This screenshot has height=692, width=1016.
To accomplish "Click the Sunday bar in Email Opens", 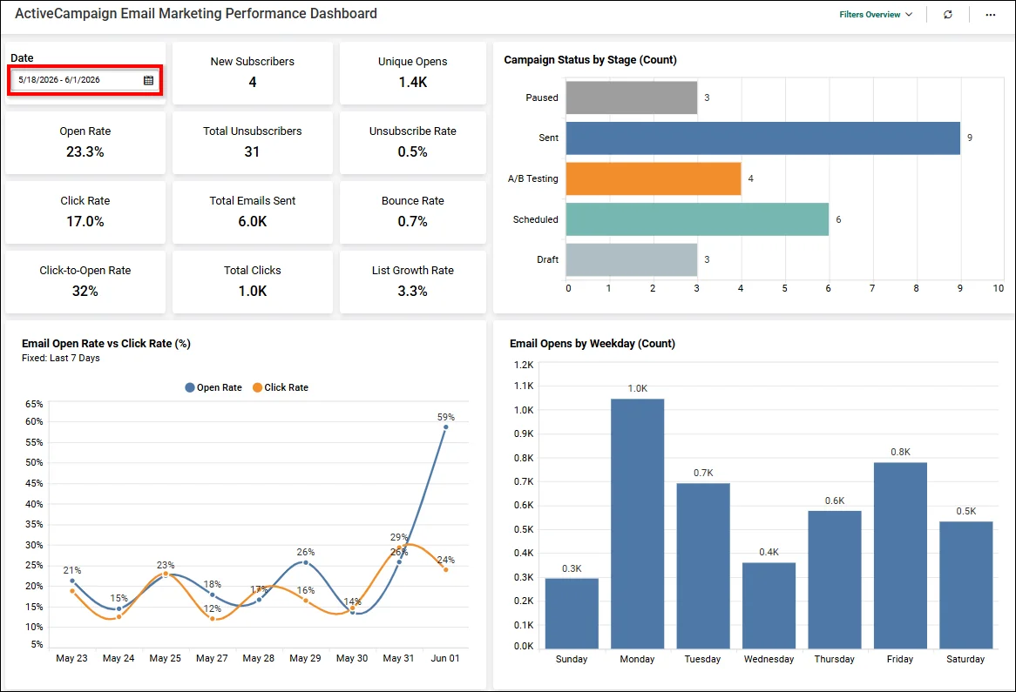I will tap(572, 613).
